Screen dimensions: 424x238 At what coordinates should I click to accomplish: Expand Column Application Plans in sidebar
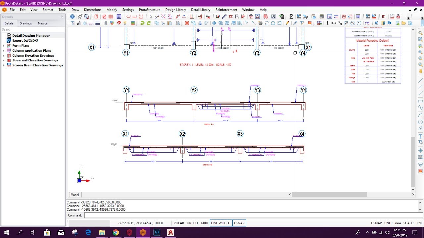[4, 50]
